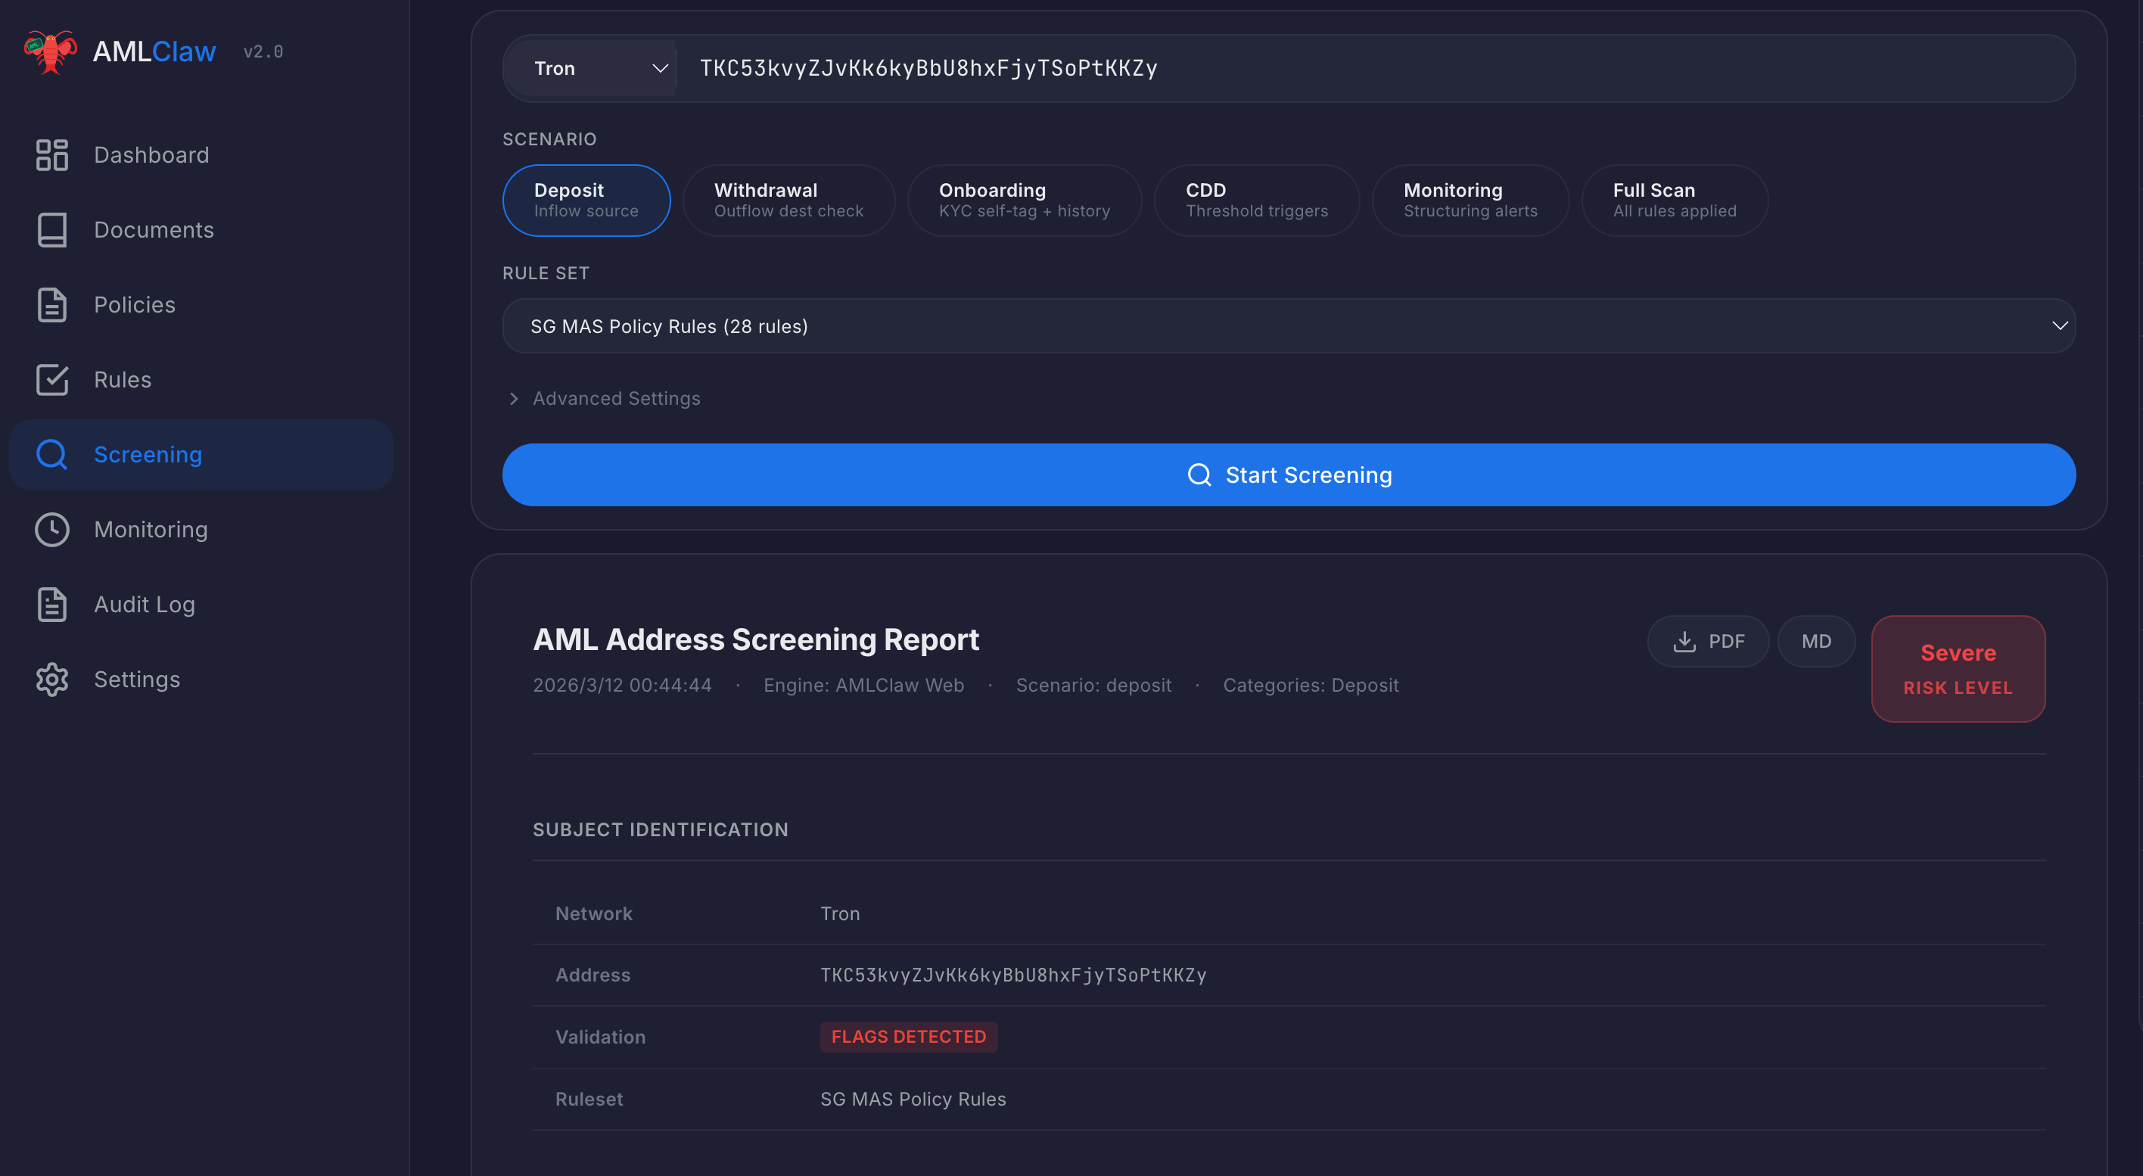Viewport: 2143px width, 1176px height.
Task: Open Dashboard via its grid icon
Action: coord(51,154)
